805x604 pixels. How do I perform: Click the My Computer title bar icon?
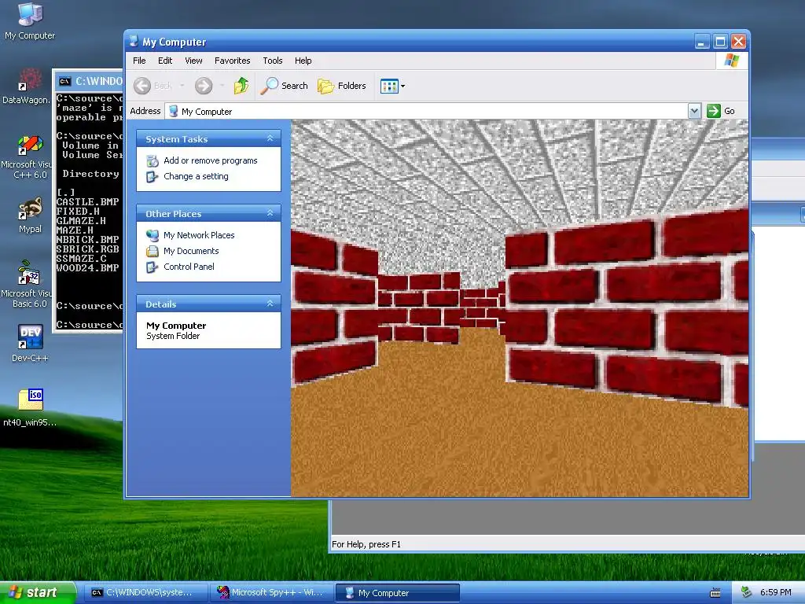tap(134, 42)
